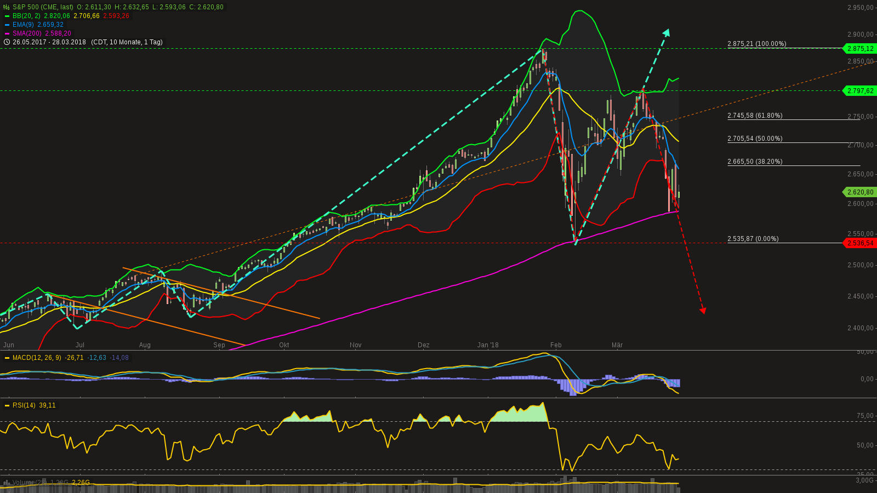This screenshot has height=493, width=877.
Task: Click the Aug label on the time axis
Action: [x=145, y=345]
